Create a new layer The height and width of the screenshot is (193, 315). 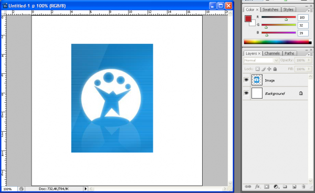pyautogui.click(x=295, y=187)
